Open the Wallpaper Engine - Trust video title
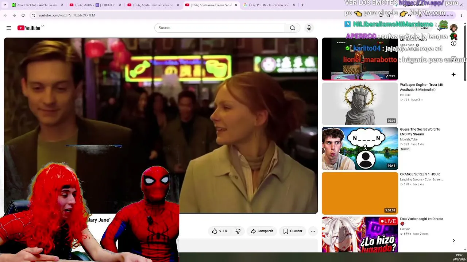The width and height of the screenshot is (467, 262). [421, 87]
